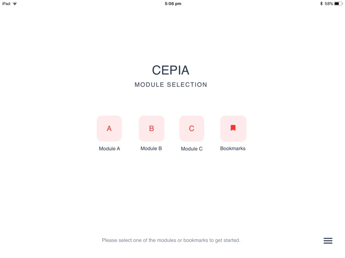Tap the battery icon in status bar
The width and height of the screenshot is (345, 258).
coord(339,4)
